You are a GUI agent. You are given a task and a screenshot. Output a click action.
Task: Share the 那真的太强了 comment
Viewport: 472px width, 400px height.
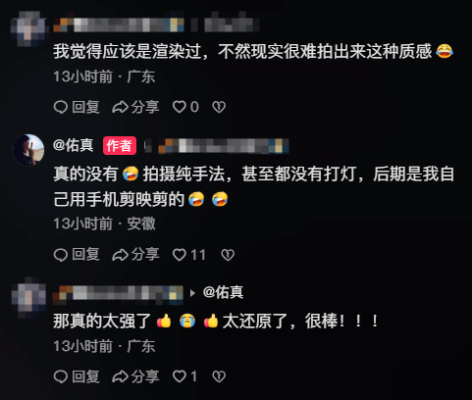tap(135, 376)
